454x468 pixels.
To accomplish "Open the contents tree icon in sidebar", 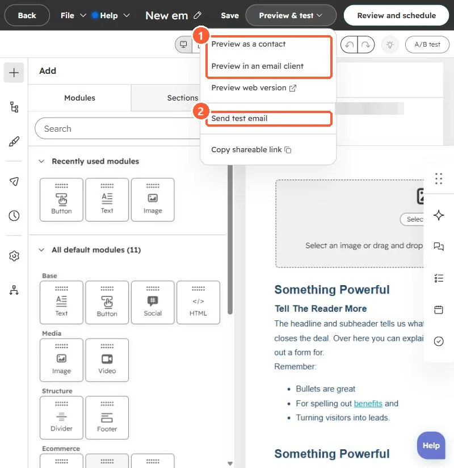I will click(14, 107).
